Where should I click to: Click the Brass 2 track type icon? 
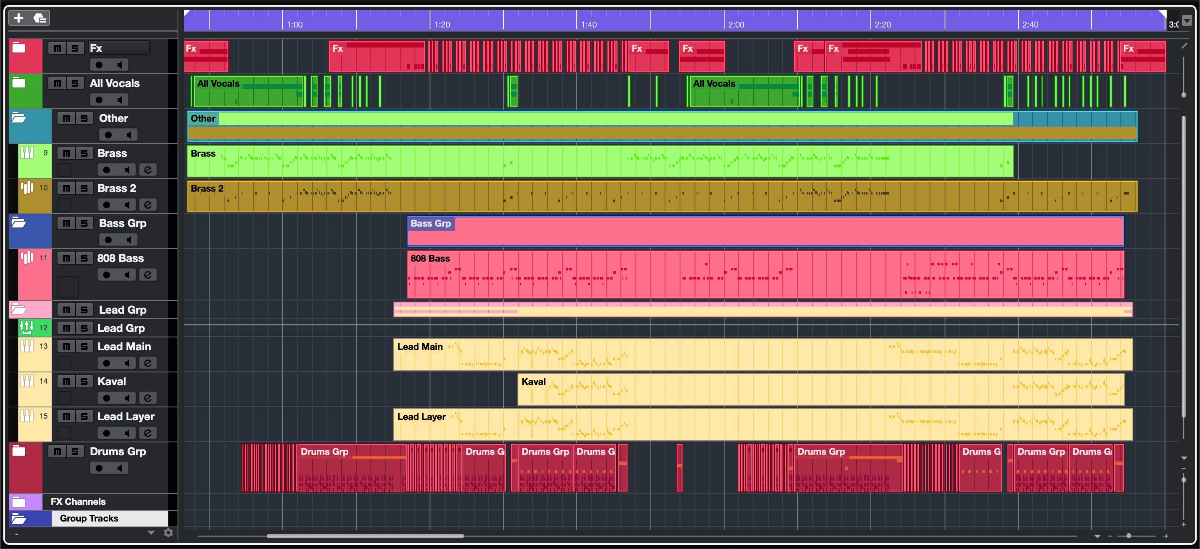27,188
